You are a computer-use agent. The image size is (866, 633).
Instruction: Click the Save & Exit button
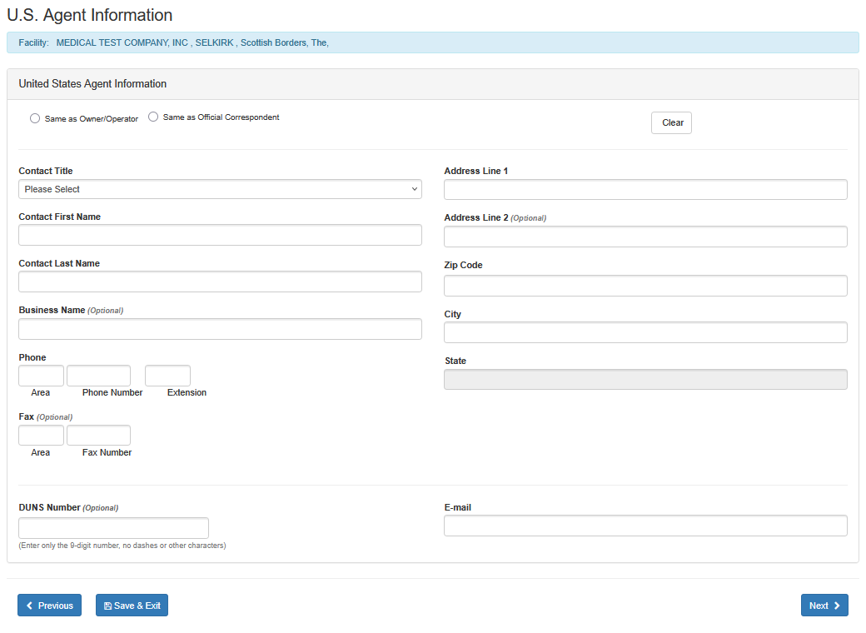click(132, 606)
